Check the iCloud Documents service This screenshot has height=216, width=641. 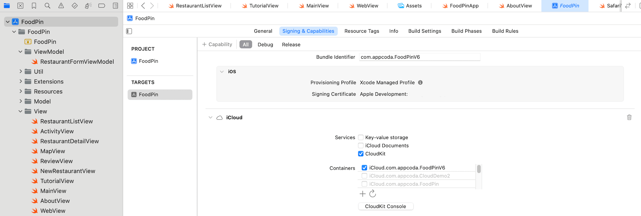click(361, 146)
